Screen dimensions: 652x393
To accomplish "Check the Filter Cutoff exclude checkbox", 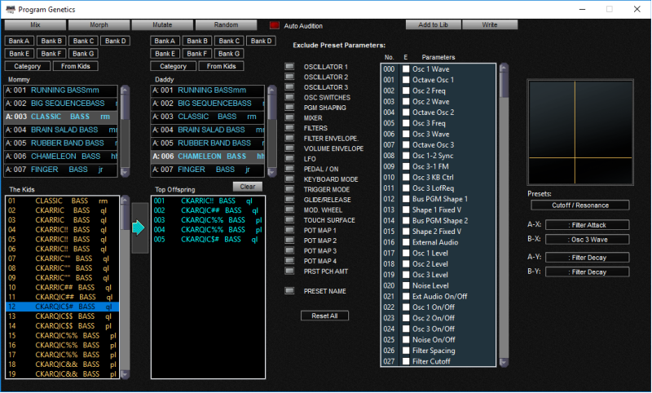I will (x=406, y=361).
